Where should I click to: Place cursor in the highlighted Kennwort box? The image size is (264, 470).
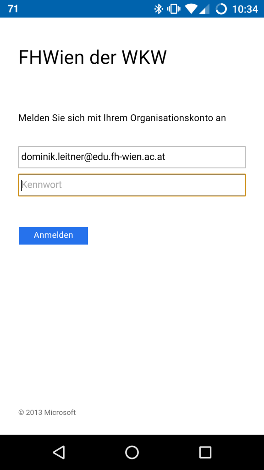click(132, 185)
